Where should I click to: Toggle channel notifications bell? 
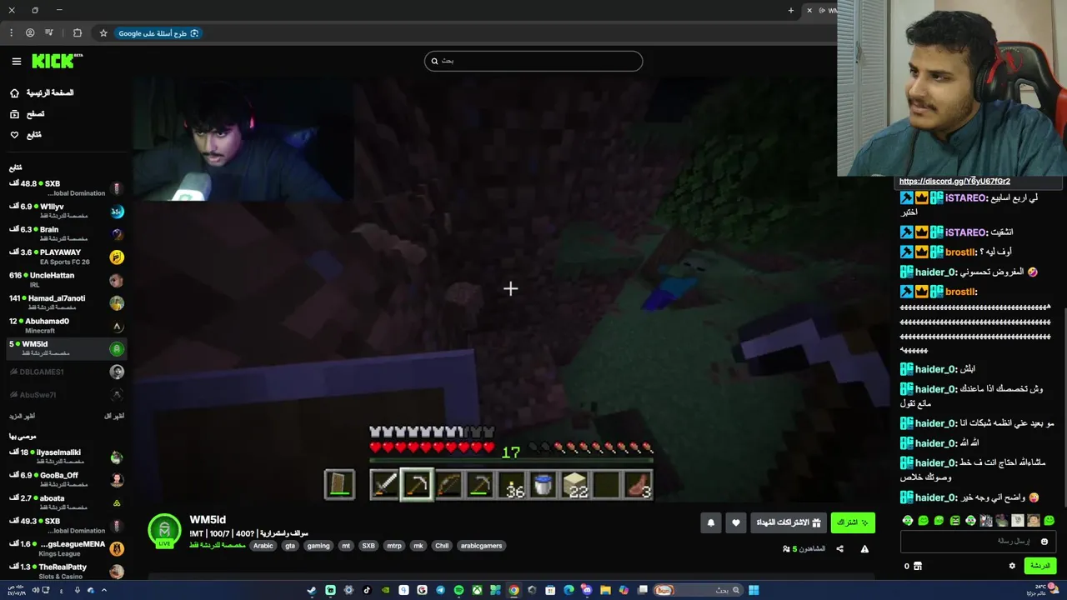711,522
